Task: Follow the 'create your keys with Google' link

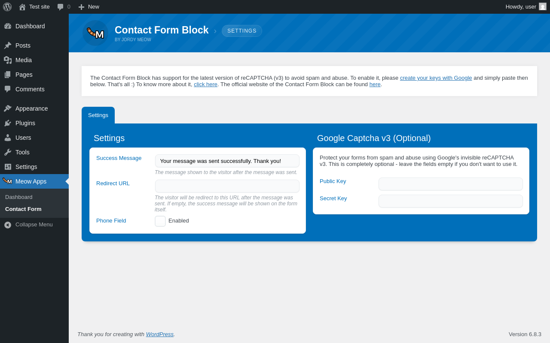Action: (436, 78)
